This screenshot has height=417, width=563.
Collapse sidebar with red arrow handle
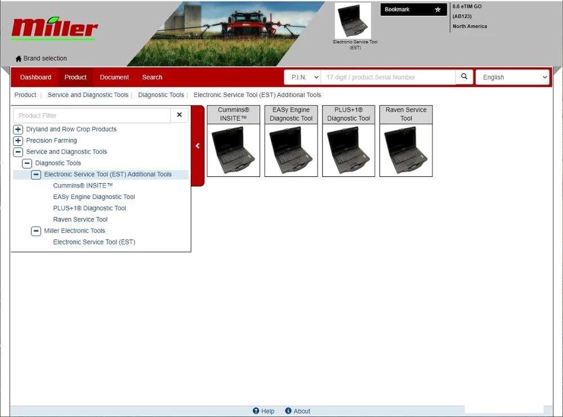[198, 145]
